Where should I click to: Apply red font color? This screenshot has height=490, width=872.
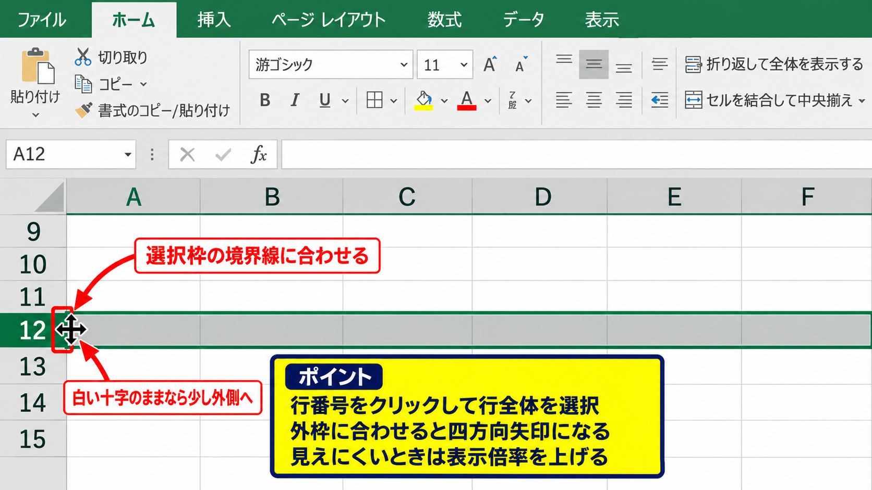467,100
